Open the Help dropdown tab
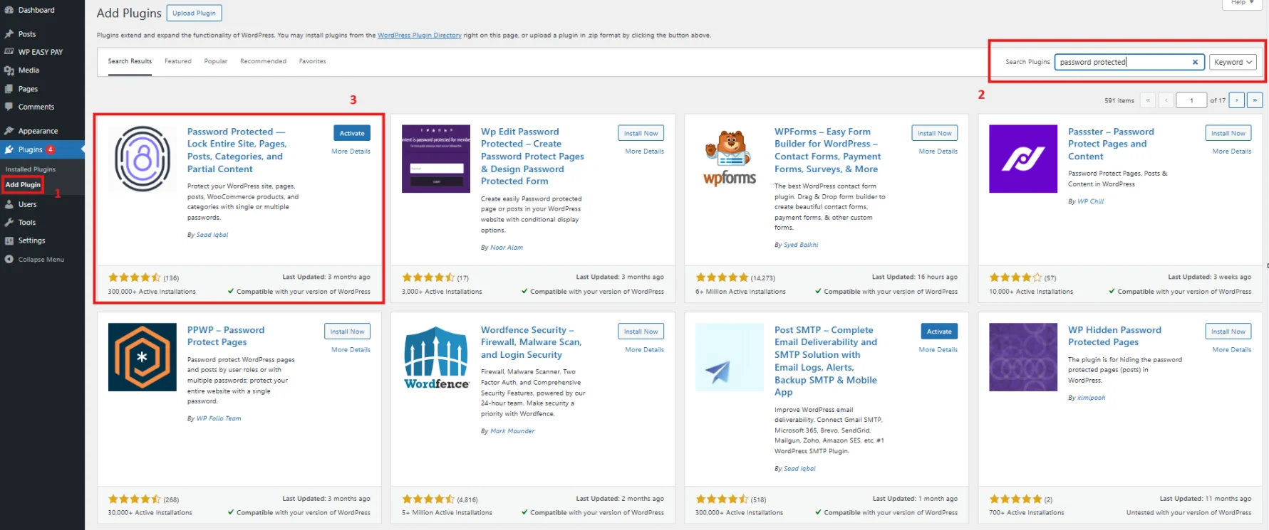The width and height of the screenshot is (1269, 530). [x=1242, y=3]
